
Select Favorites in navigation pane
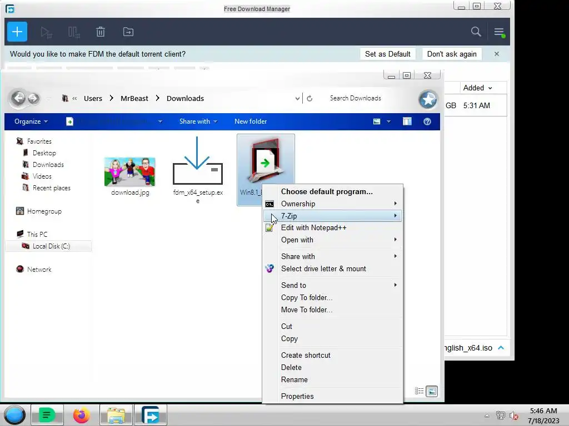coord(39,141)
